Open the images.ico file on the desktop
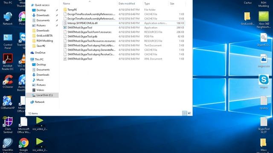 point(264,61)
